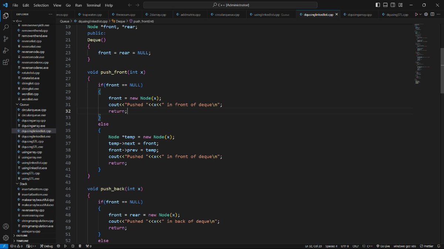Click the Queue segment in the breadcrumb

click(64, 21)
